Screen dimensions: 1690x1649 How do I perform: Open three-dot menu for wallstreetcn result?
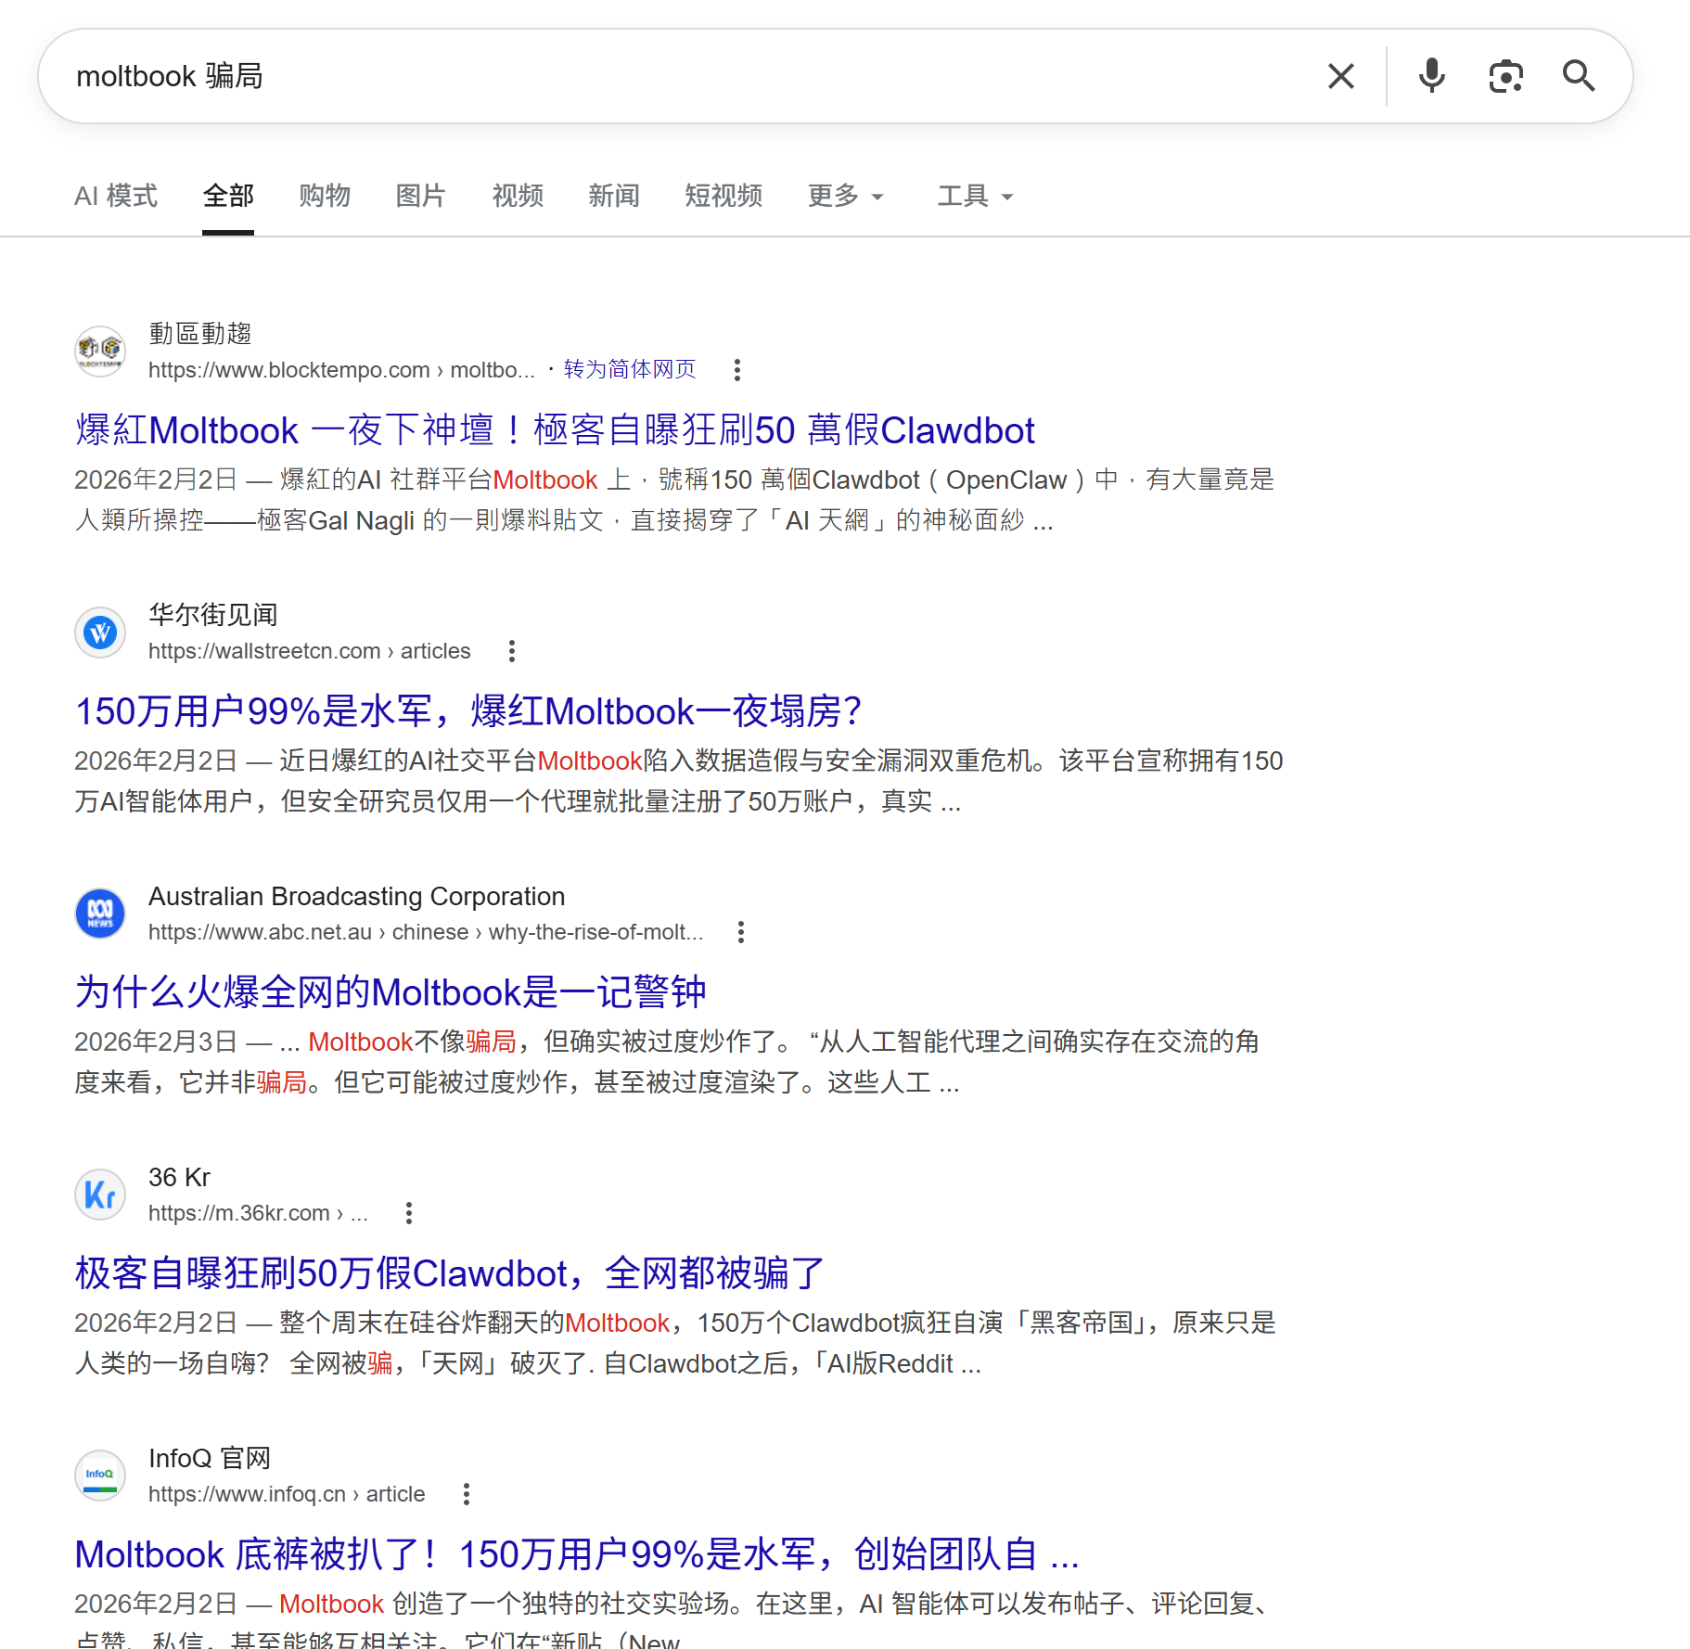coord(512,651)
